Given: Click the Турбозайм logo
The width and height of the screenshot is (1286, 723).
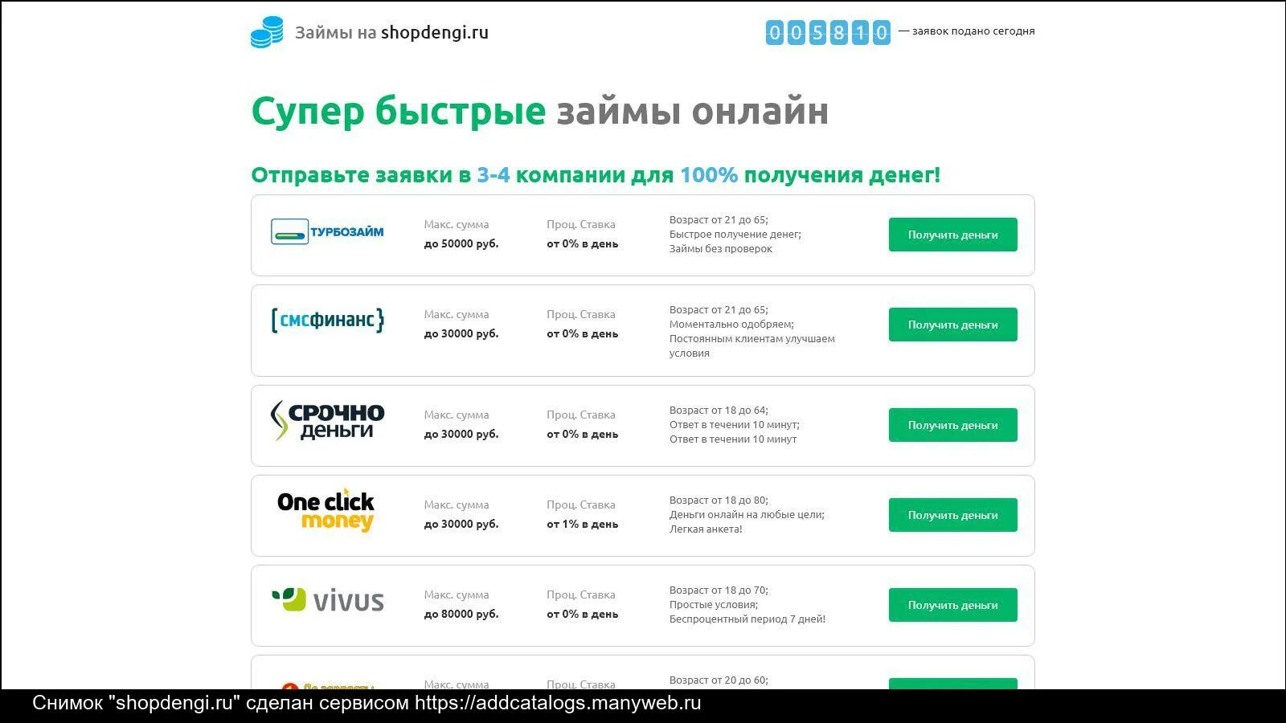Looking at the screenshot, I should click(327, 231).
